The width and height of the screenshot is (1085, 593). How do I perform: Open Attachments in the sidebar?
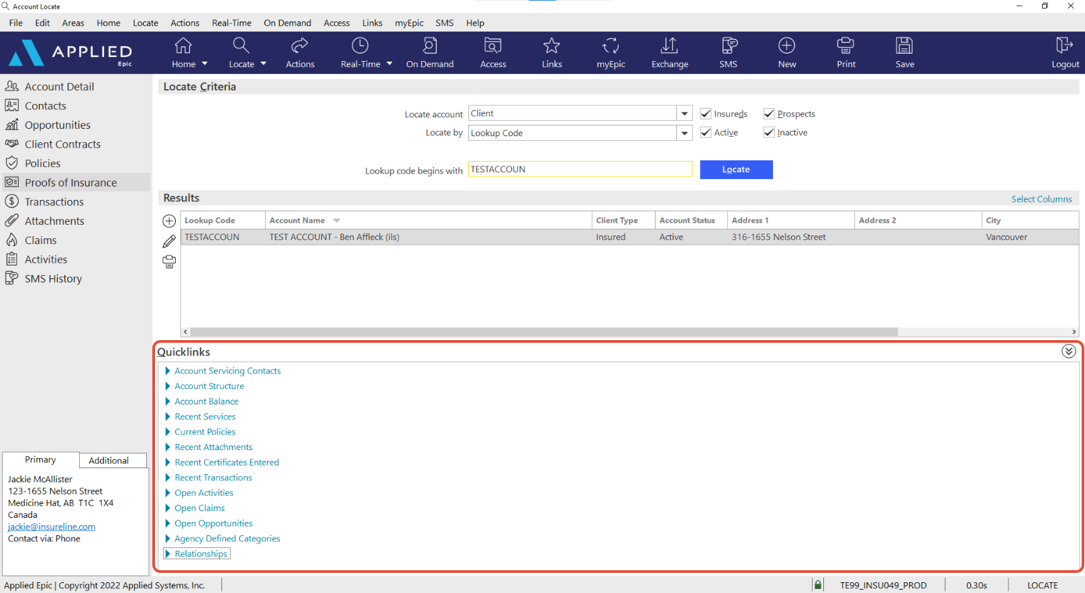[54, 221]
